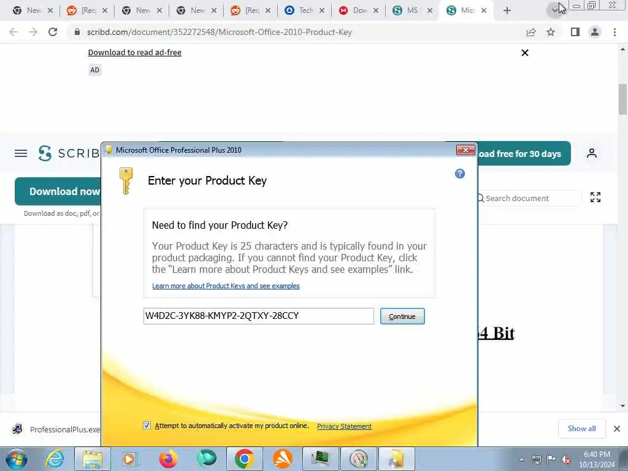
Task: Close the downloads bar
Action: [617, 429]
